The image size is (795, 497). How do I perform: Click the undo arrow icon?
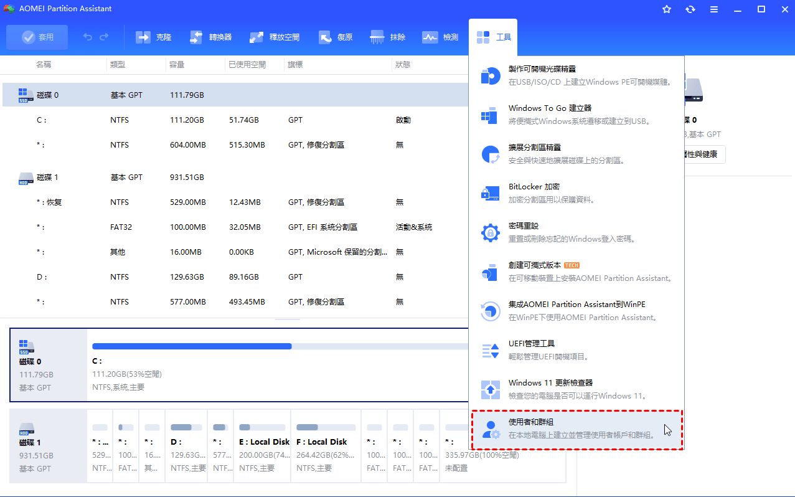pos(88,37)
